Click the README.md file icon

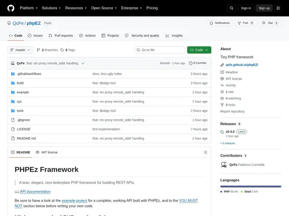[13, 138]
